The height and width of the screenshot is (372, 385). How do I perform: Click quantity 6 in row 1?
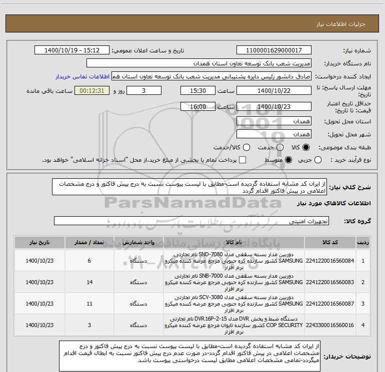pos(89,261)
